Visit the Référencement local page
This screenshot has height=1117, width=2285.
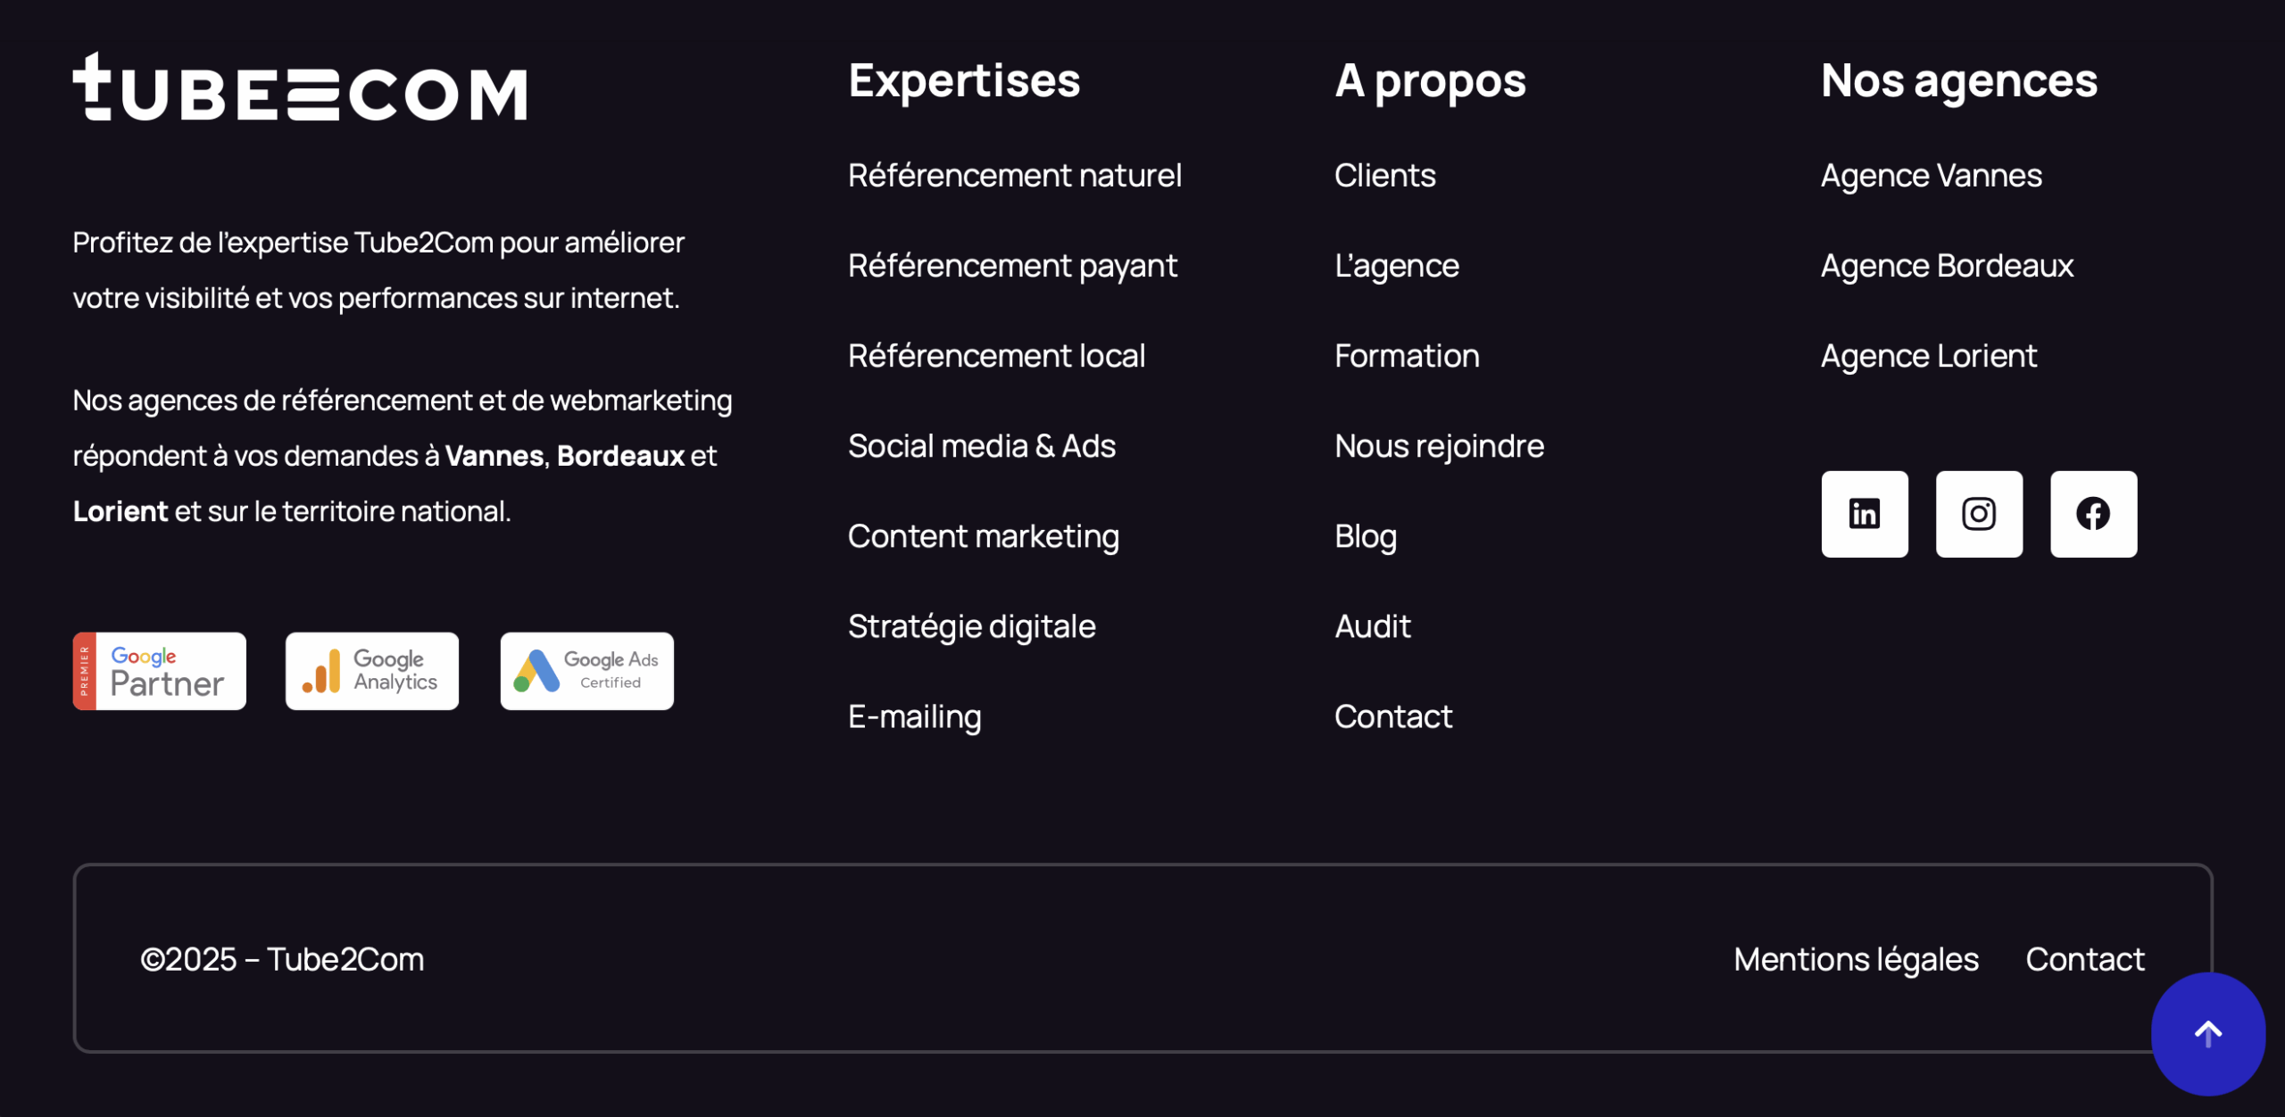tap(996, 355)
